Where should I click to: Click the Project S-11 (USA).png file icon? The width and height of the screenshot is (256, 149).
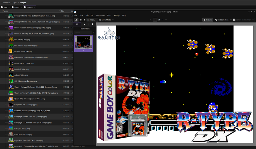click(x=11, y=51)
